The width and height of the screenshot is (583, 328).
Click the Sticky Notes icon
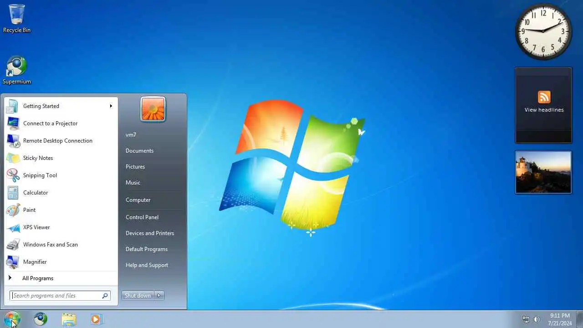12,158
